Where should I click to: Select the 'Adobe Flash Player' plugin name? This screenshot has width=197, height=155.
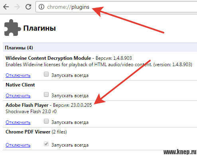[27, 105]
